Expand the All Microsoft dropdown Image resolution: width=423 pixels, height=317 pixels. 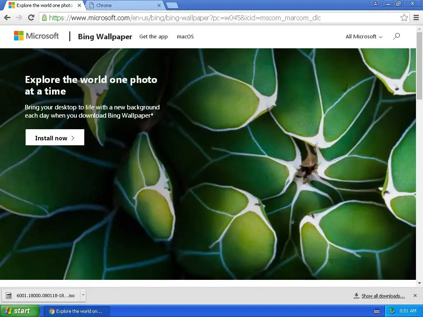364,36
